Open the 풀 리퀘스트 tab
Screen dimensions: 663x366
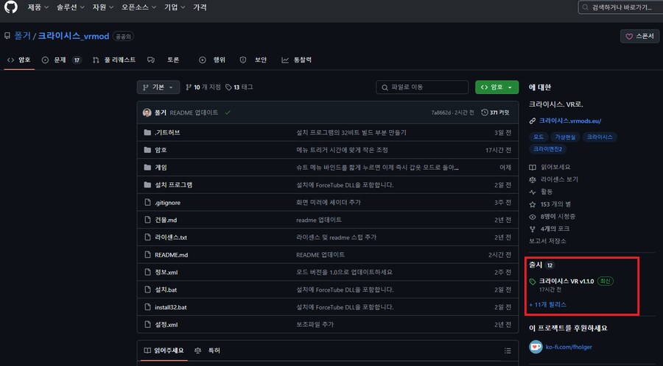[115, 60]
